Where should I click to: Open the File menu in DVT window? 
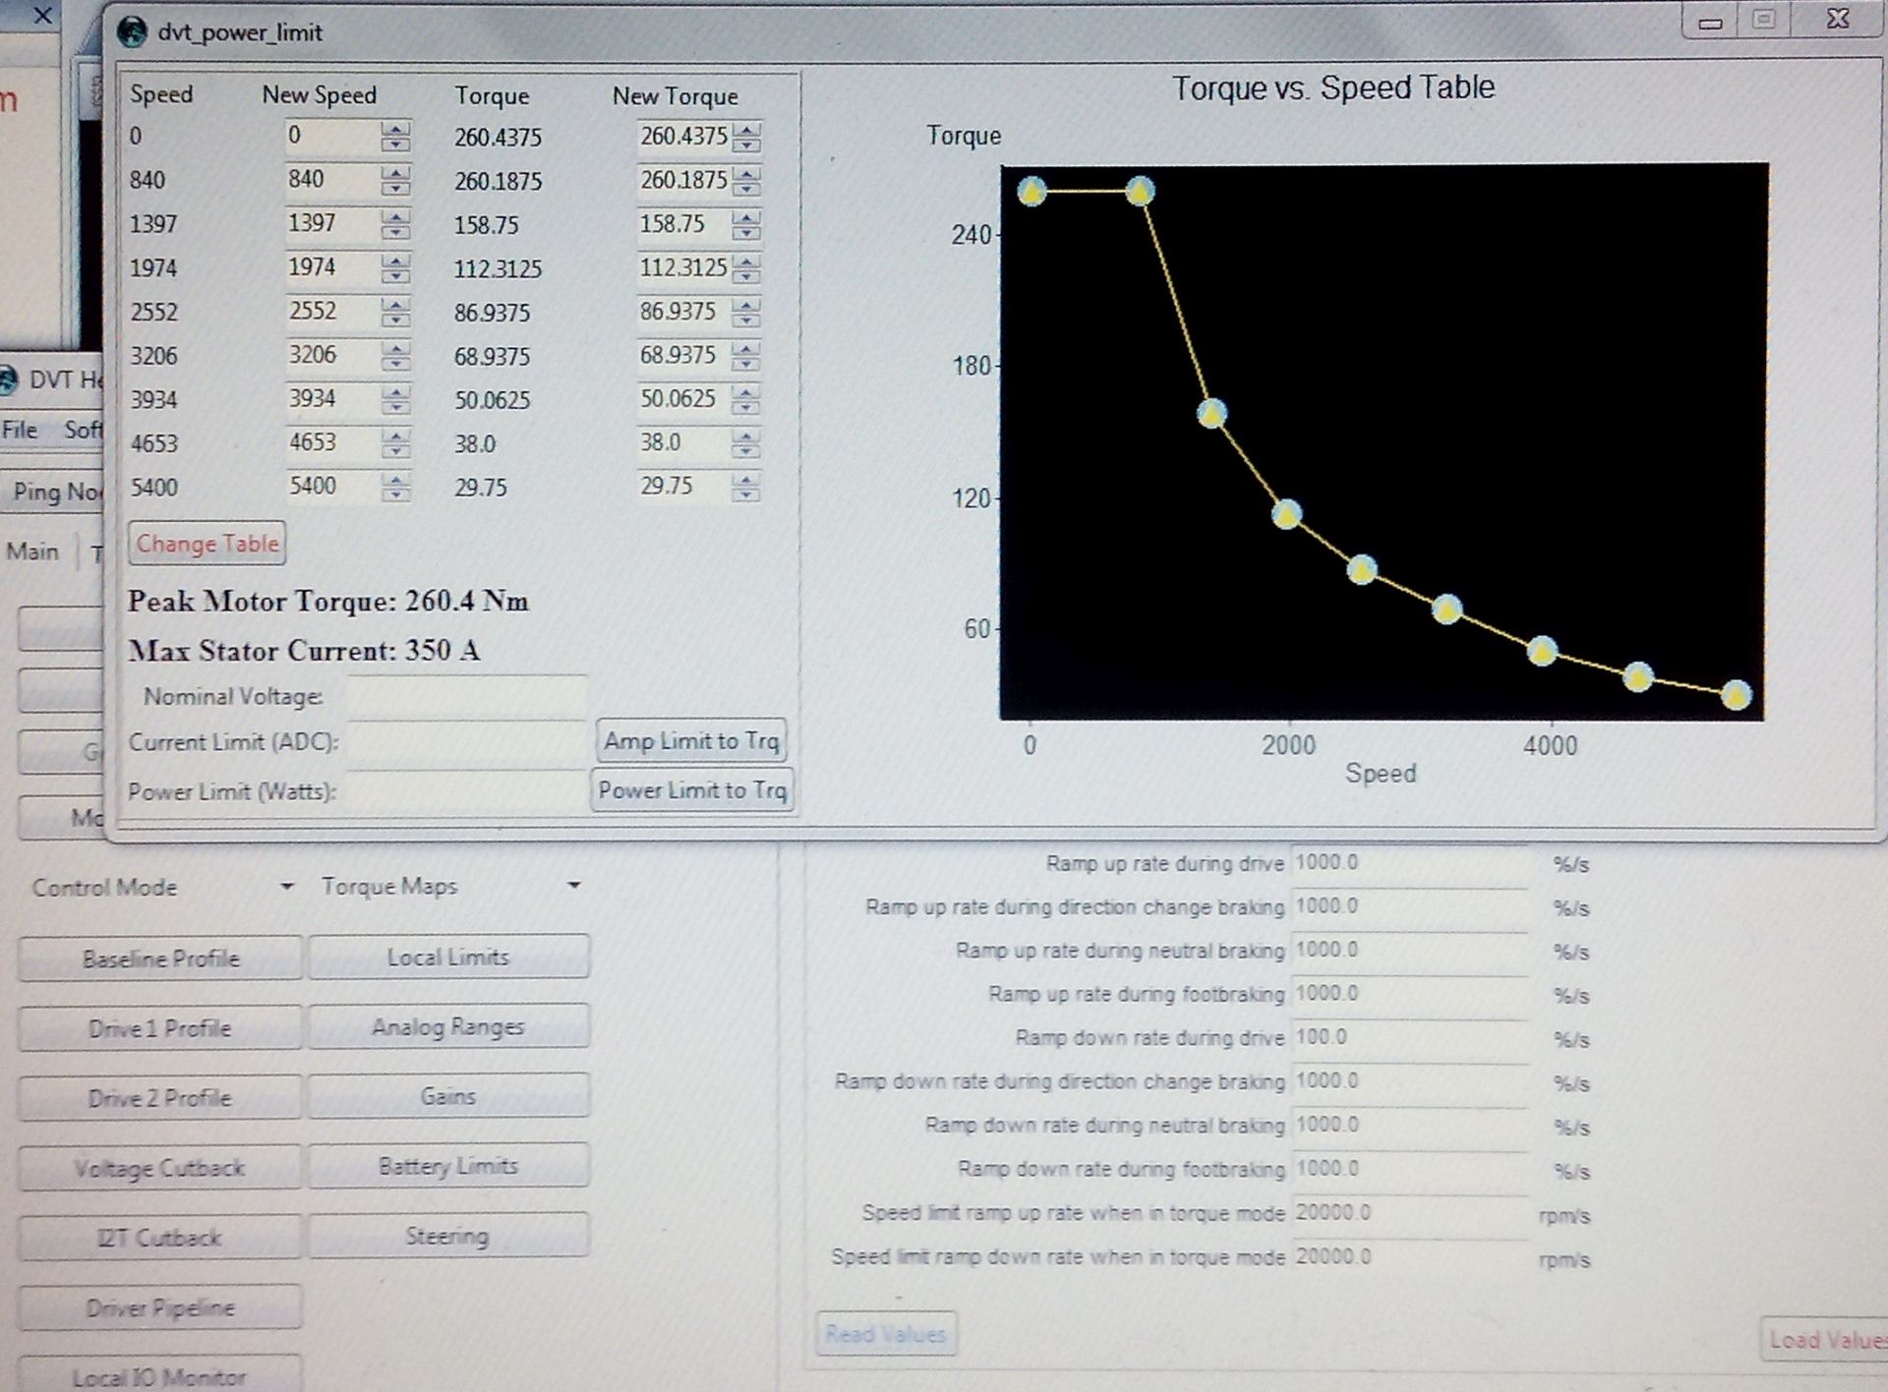pyautogui.click(x=20, y=430)
